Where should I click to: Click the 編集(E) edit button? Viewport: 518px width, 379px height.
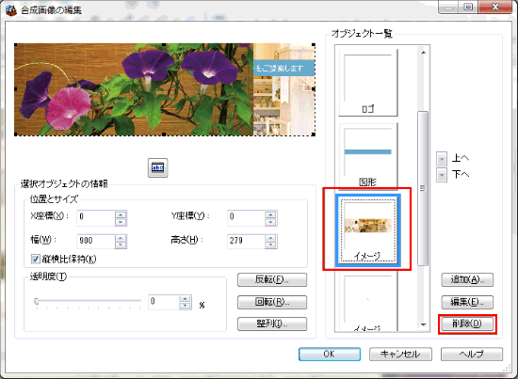[x=467, y=302]
